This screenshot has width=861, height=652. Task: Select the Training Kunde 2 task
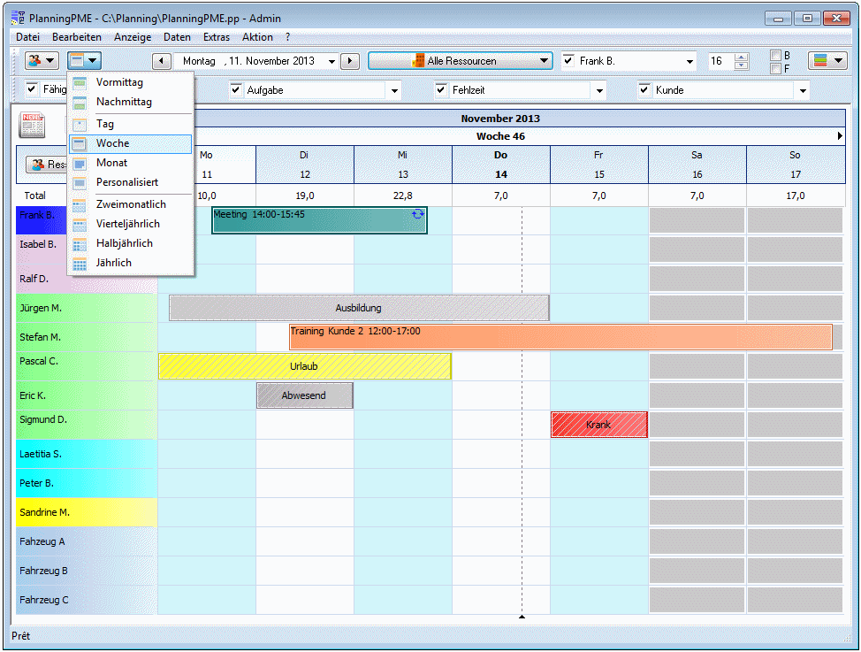(561, 337)
